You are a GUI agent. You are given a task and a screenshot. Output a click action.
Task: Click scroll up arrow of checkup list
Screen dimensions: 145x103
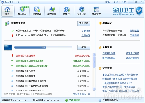tap(94, 55)
